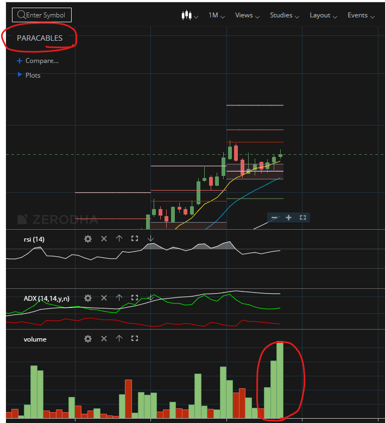The image size is (385, 423).
Task: Open the 1M timeframe dropdown
Action: [216, 15]
